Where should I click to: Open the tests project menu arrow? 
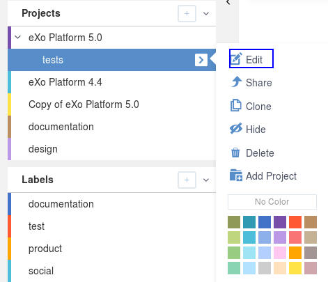201,60
